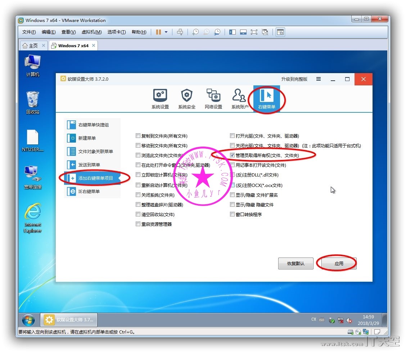The height and width of the screenshot is (353, 406).
Task: Click the VMware pause virtual machine icon
Action: coord(158,32)
